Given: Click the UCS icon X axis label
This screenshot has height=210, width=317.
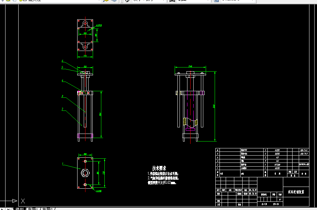Looking at the screenshot, I should coord(23,201).
